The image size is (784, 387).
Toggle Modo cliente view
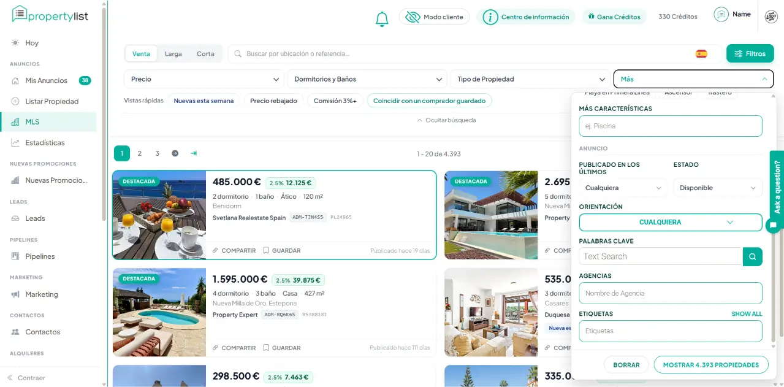pyautogui.click(x=435, y=17)
